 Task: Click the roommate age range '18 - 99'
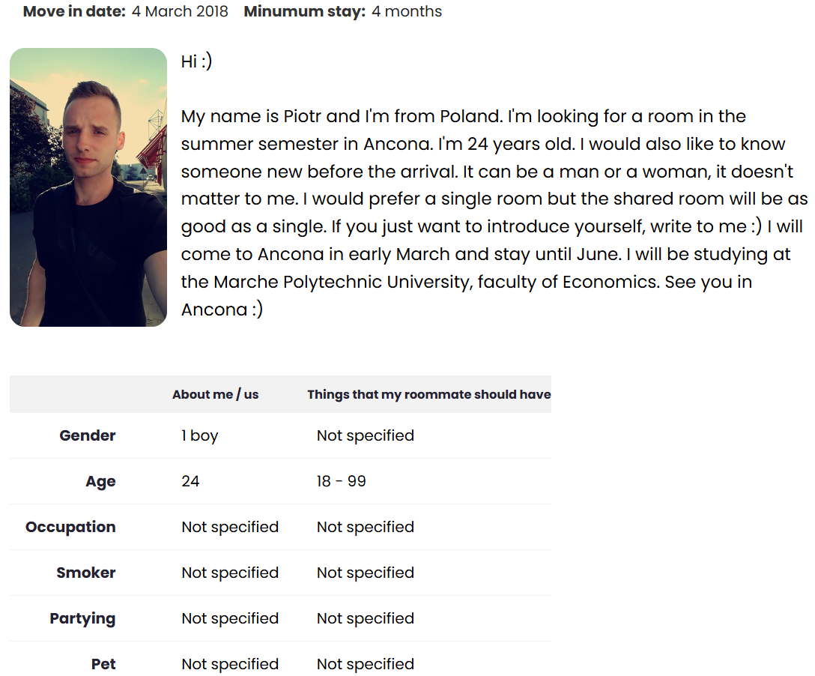pos(341,481)
